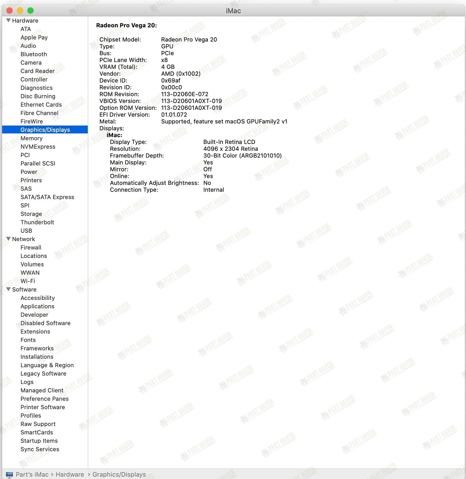Open Diagnostics in the sidebar
Screen dimensions: 466x479
click(37, 88)
